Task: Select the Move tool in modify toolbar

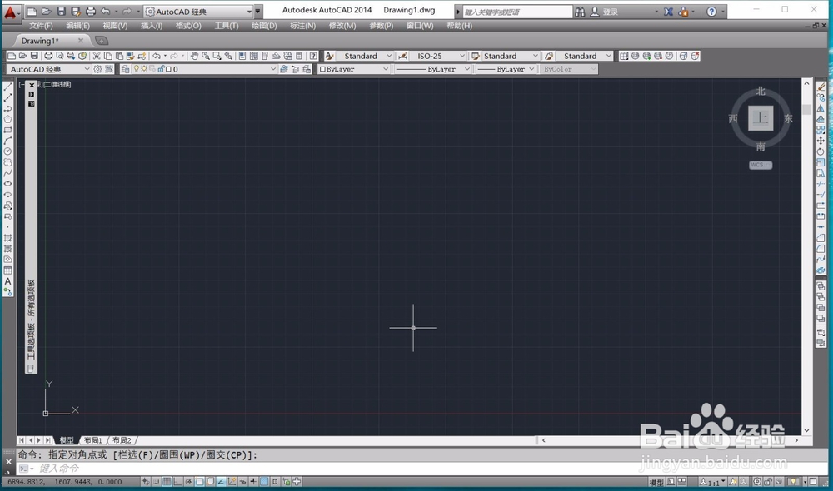Action: (821, 140)
